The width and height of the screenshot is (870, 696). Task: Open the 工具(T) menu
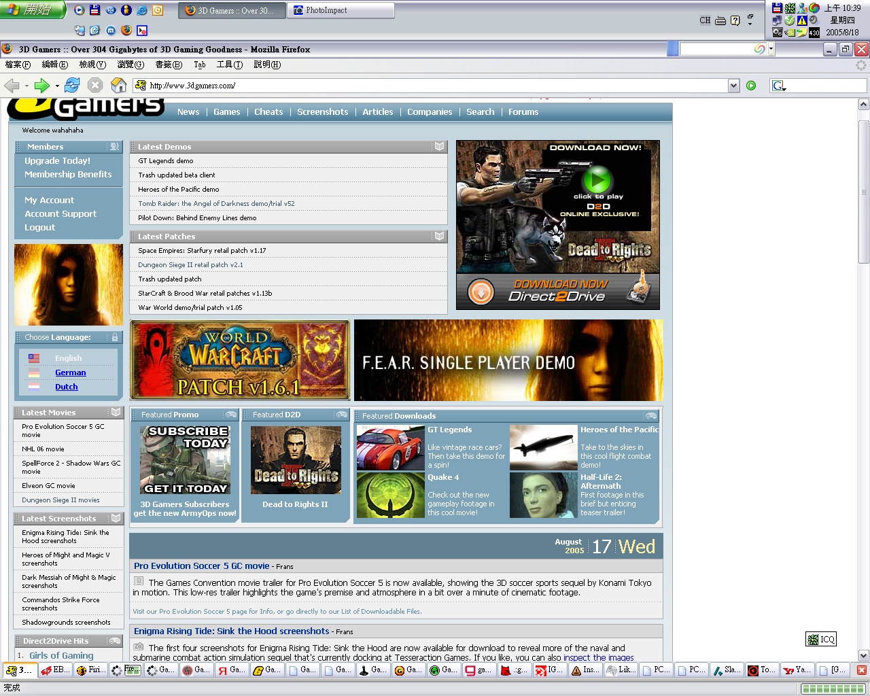click(230, 65)
